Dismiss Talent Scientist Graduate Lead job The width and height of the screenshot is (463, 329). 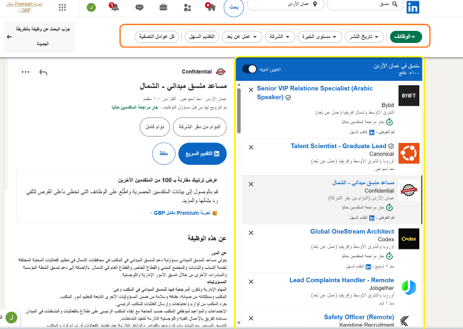[251, 148]
